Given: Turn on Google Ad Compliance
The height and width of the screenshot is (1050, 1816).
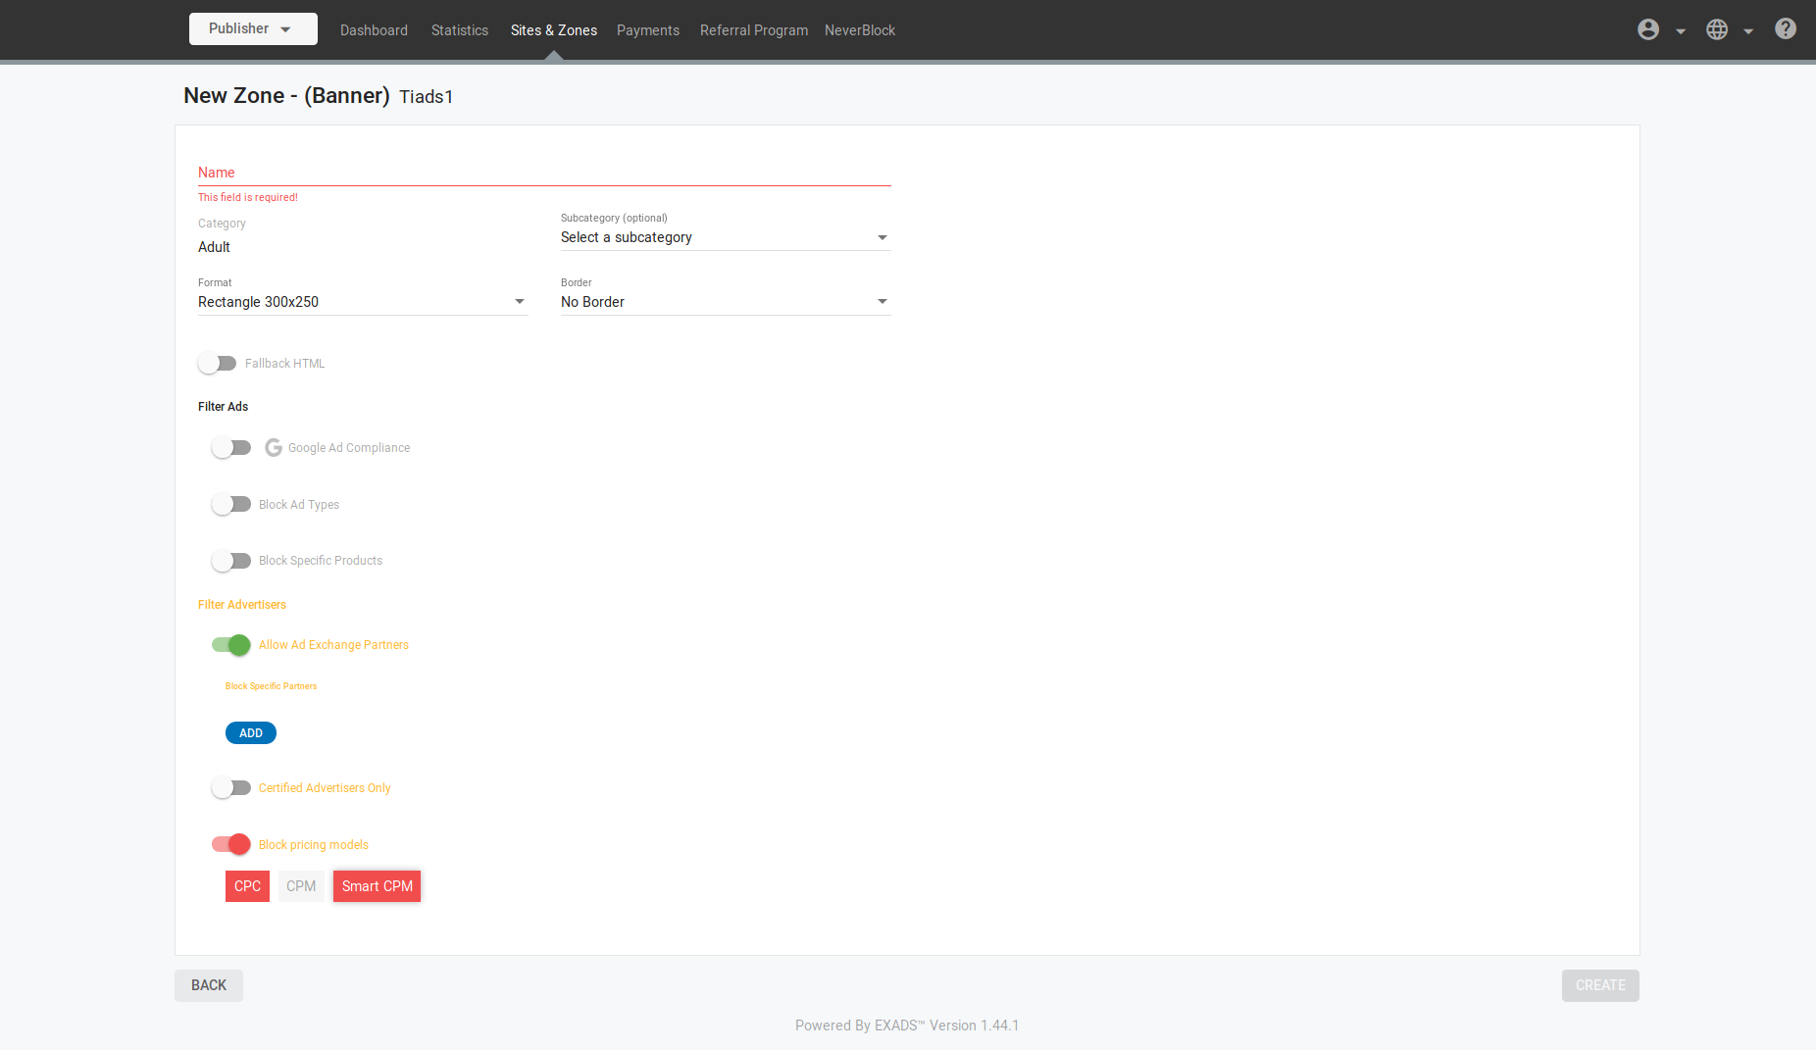Looking at the screenshot, I should click(231, 447).
